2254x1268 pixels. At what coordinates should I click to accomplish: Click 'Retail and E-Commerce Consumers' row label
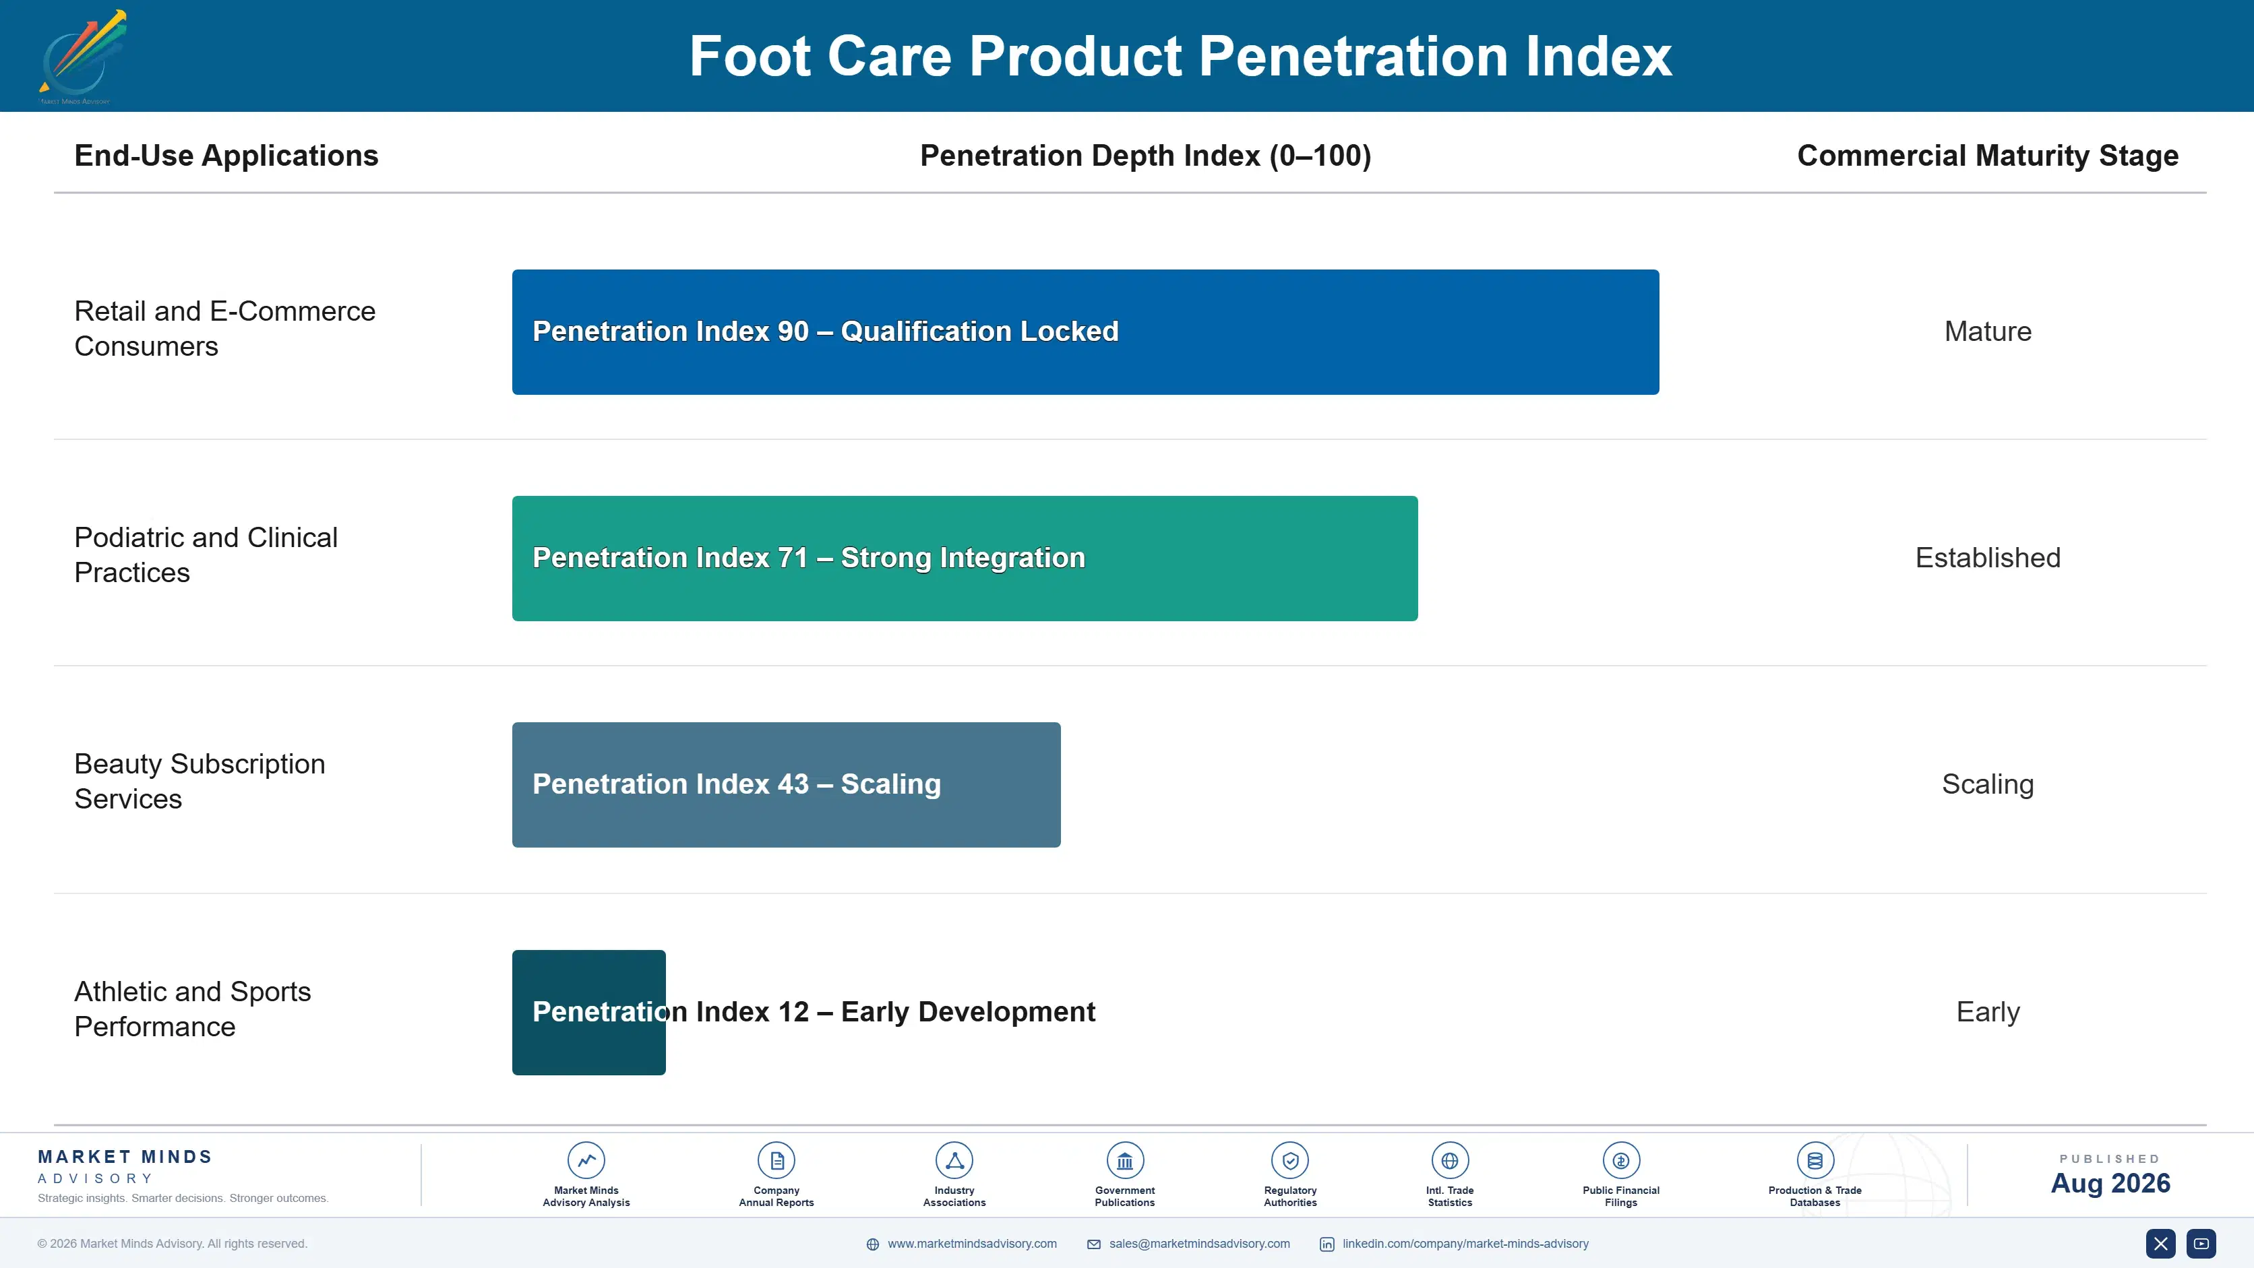pos(225,329)
